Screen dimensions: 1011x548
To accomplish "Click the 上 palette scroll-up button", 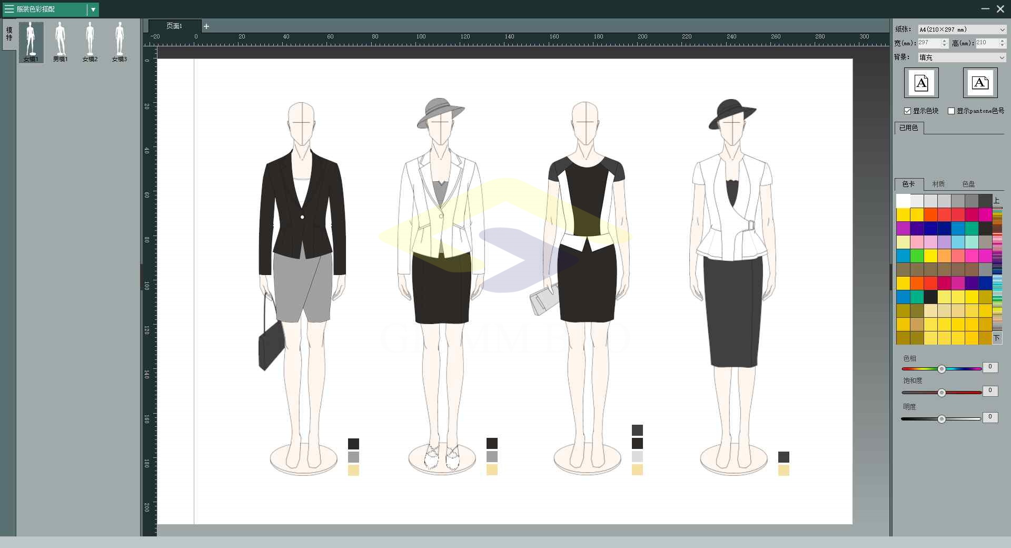I will click(996, 201).
